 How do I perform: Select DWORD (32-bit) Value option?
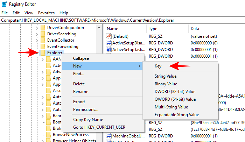[175, 92]
